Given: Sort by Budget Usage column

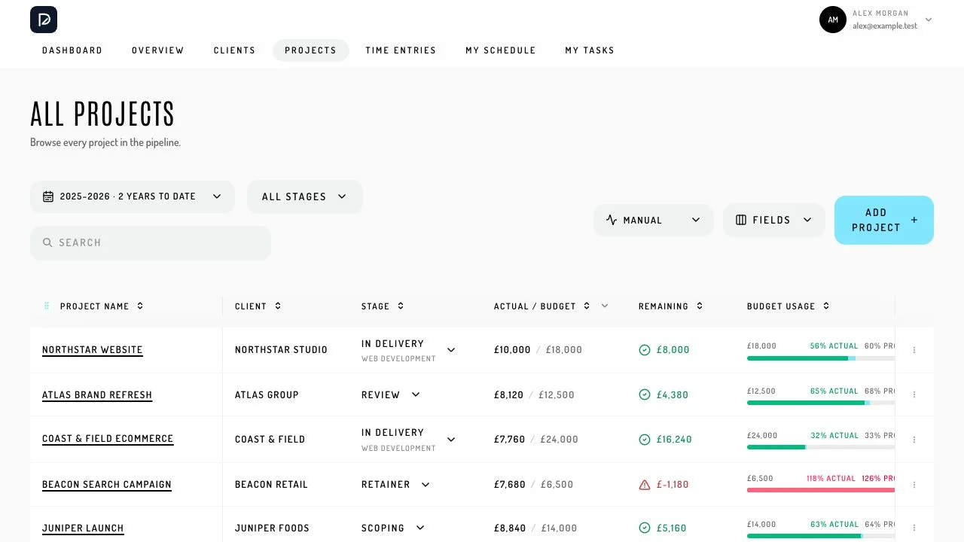Looking at the screenshot, I should coord(788,306).
